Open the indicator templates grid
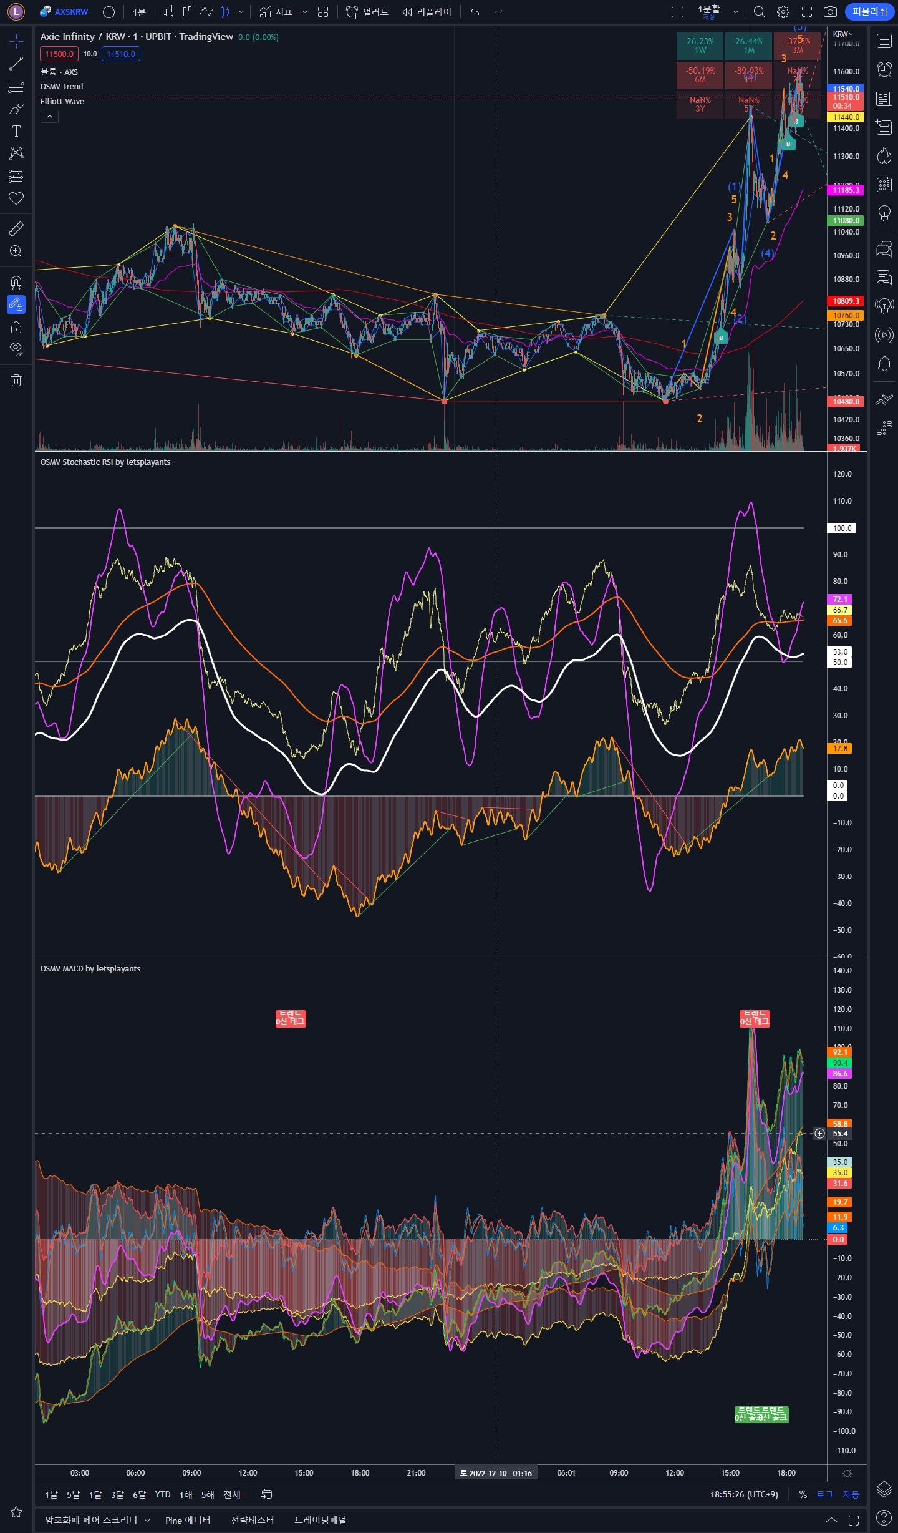Viewport: 898px width, 1533px height. pyautogui.click(x=323, y=12)
